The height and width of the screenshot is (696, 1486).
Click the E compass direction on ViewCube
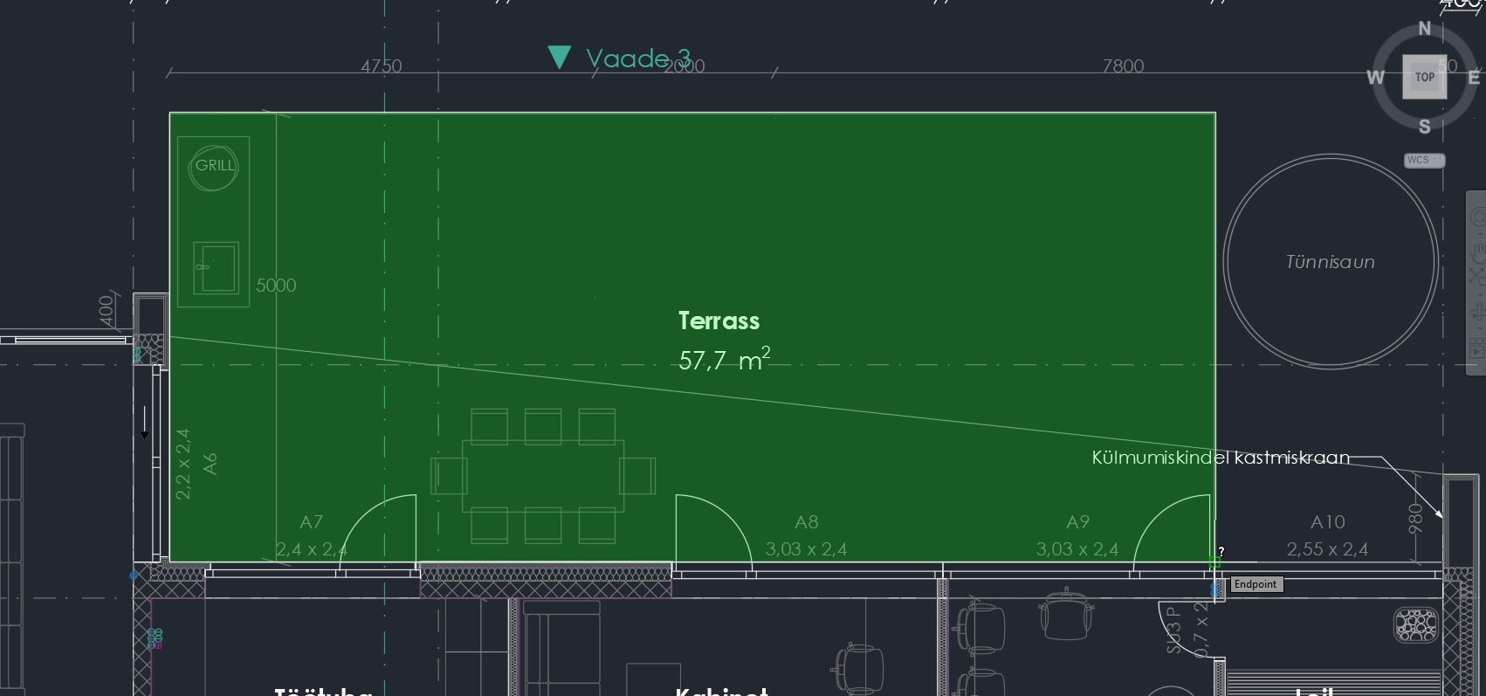pyautogui.click(x=1474, y=78)
